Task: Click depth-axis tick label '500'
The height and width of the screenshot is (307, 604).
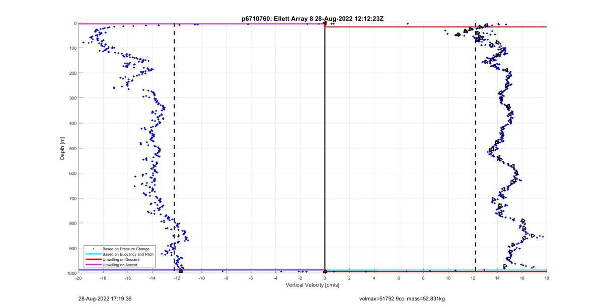Action: coord(72,148)
